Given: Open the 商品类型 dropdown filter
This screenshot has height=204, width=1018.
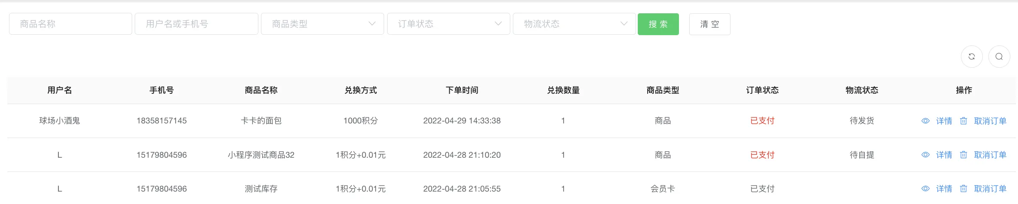Looking at the screenshot, I should [322, 24].
